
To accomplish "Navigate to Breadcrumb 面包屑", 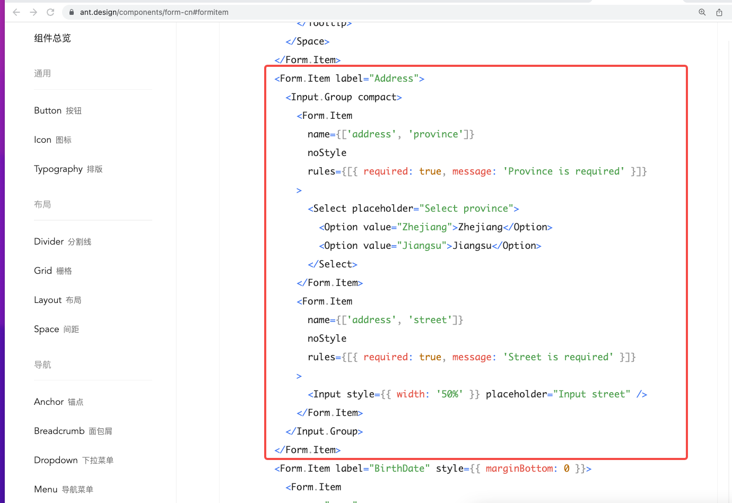I will [73, 431].
